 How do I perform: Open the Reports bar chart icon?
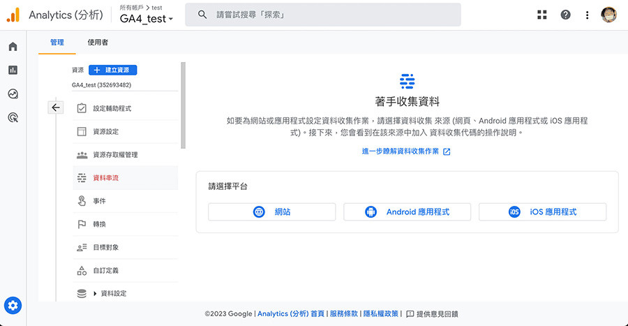[13, 70]
